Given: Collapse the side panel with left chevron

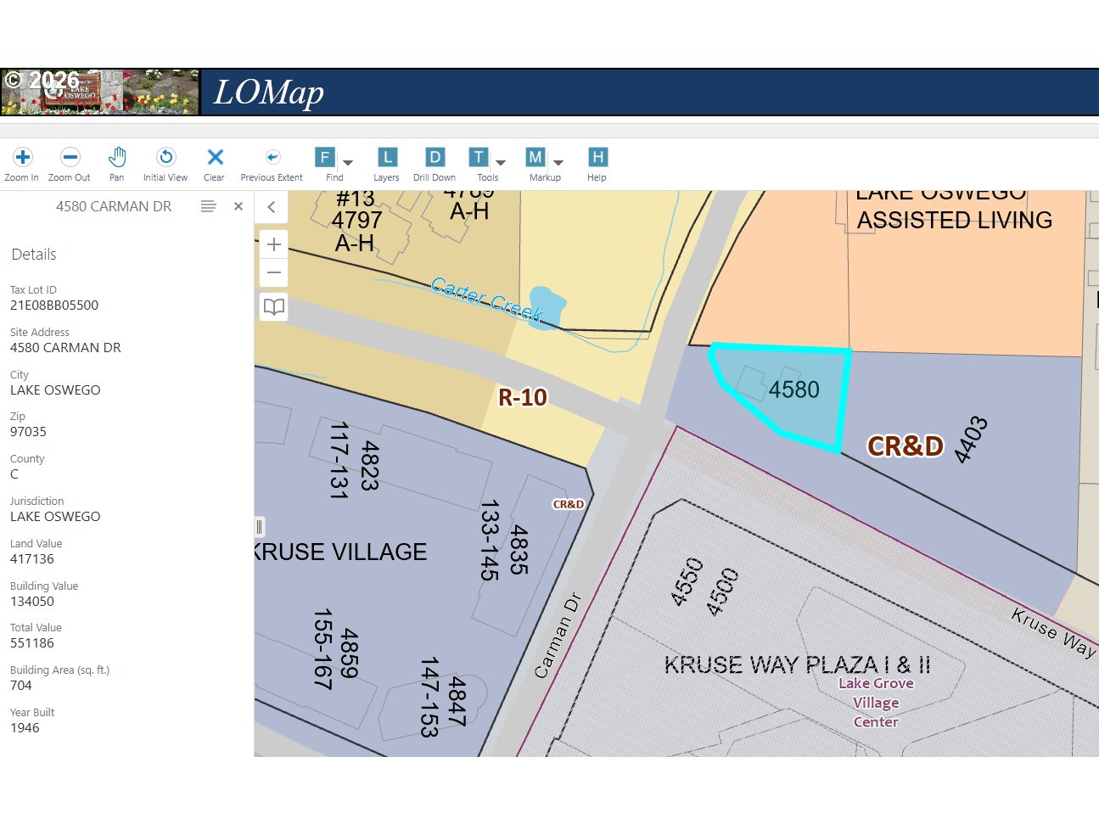Looking at the screenshot, I should pos(272,206).
